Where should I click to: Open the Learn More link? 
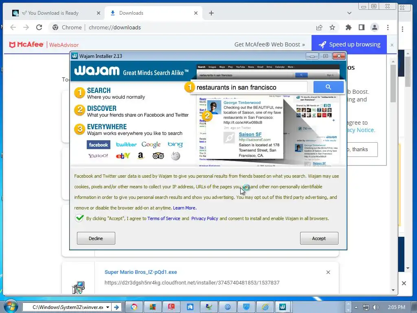click(184, 208)
